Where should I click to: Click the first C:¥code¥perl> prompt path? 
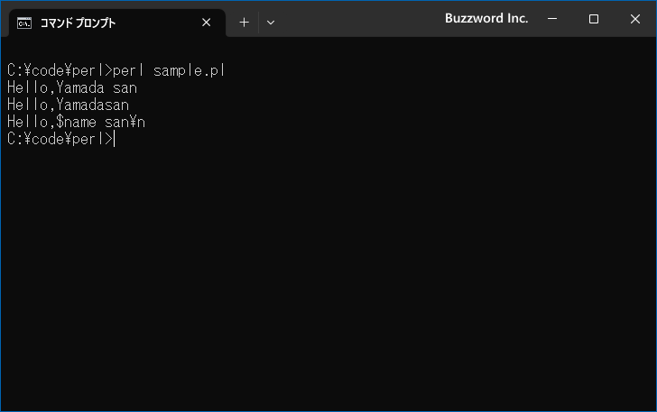click(60, 70)
